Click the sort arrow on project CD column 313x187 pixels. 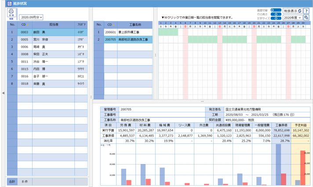tap(115, 25)
